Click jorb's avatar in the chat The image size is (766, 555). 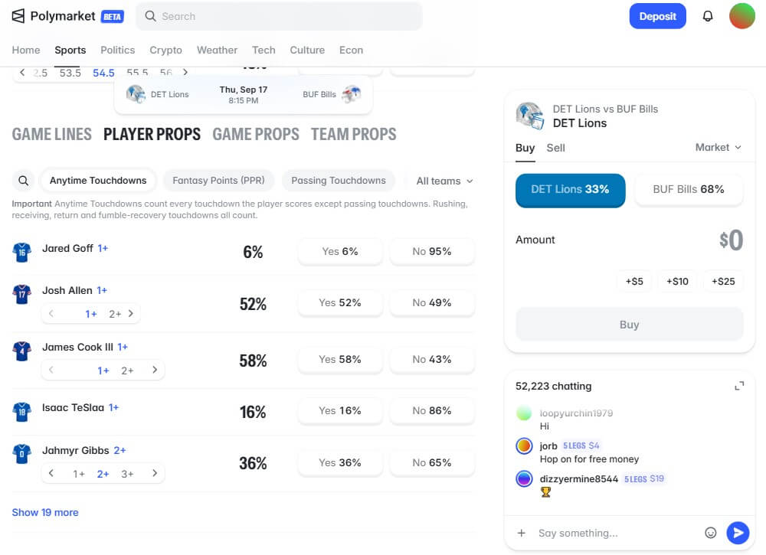tap(524, 446)
